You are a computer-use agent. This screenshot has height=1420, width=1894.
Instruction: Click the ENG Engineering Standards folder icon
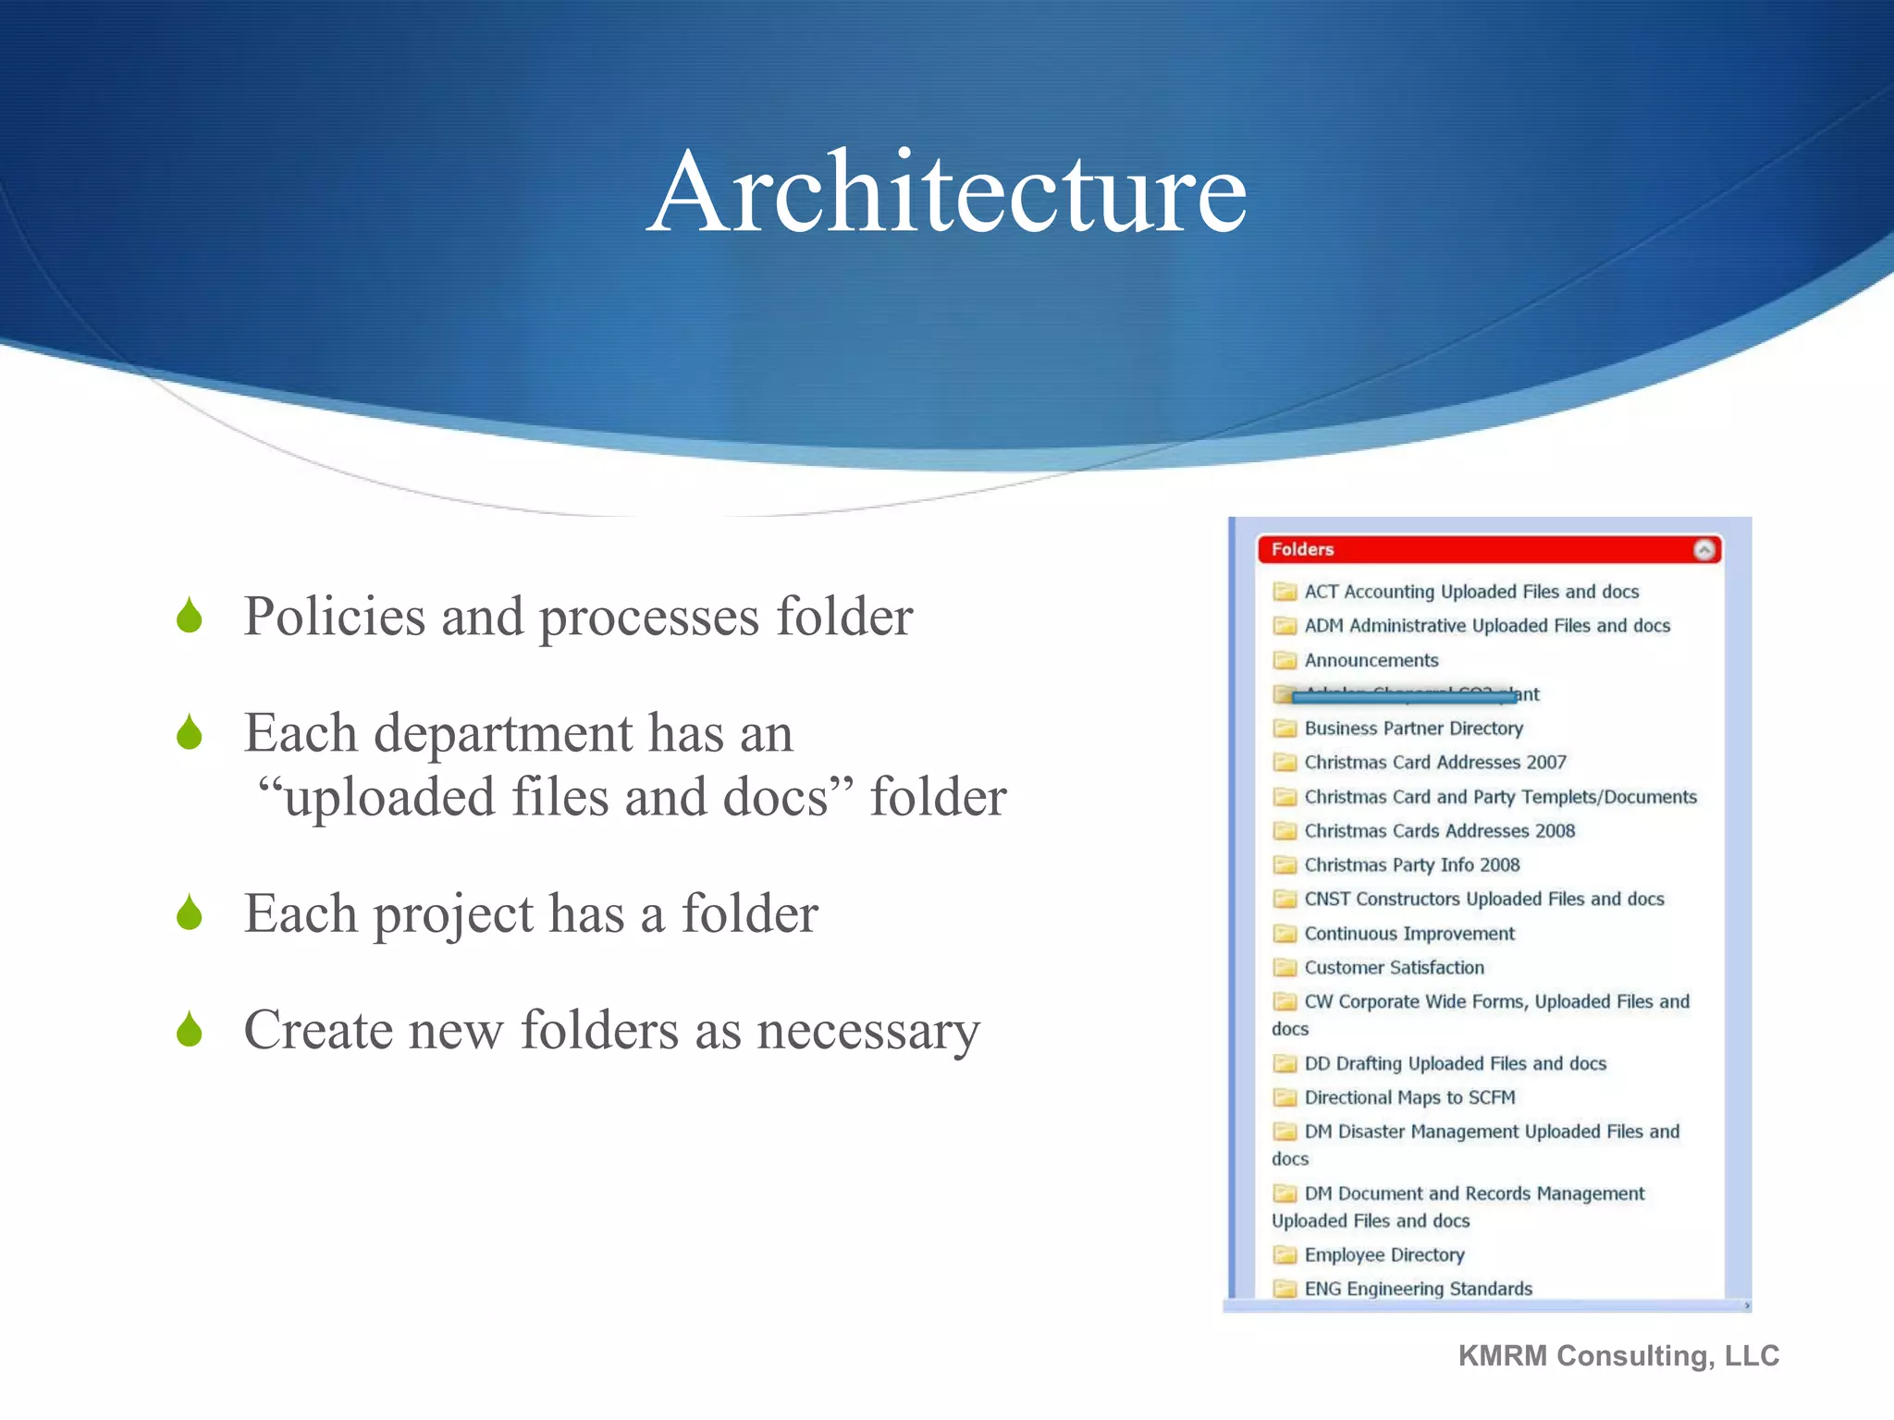1285,1289
